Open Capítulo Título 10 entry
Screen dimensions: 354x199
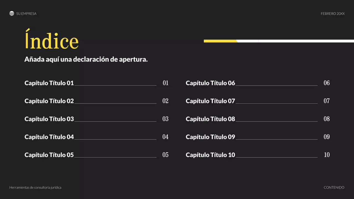coord(210,155)
